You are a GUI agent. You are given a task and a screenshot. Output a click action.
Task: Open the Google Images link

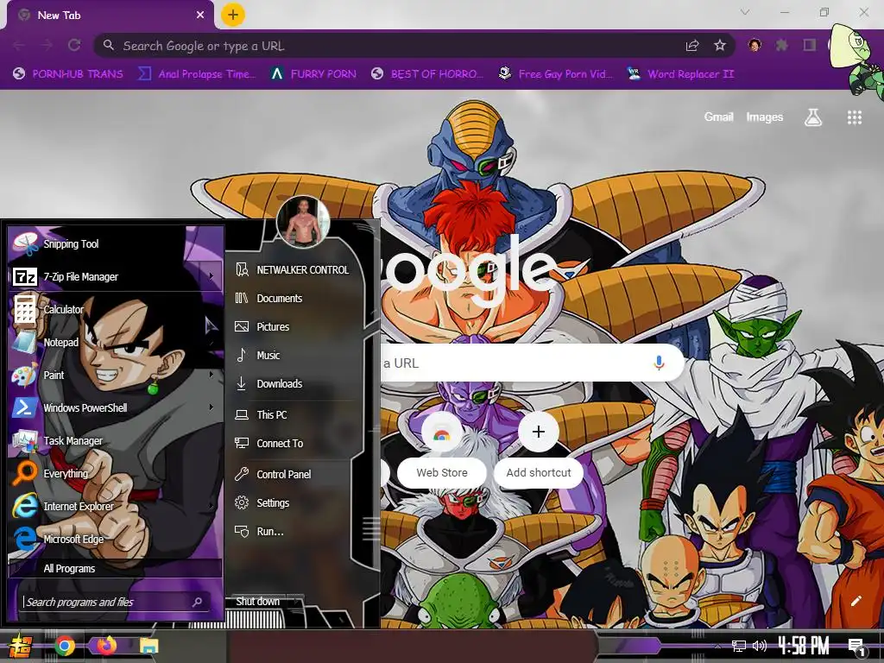[765, 117]
